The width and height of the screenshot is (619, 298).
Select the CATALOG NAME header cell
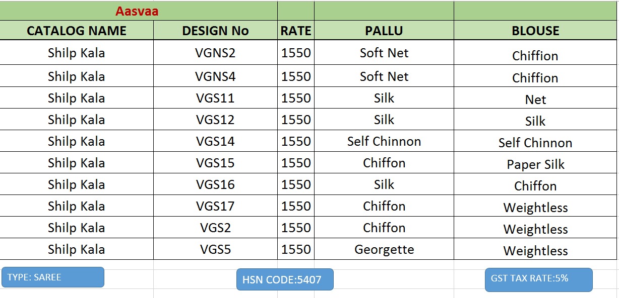[x=77, y=31]
